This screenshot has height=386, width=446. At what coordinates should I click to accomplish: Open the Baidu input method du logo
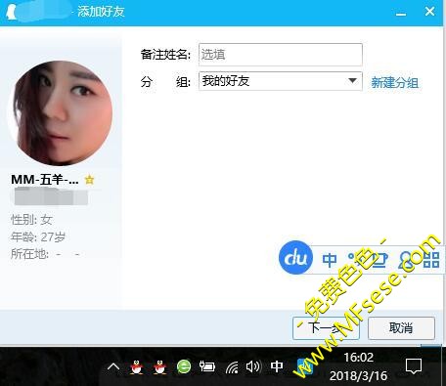point(295,257)
